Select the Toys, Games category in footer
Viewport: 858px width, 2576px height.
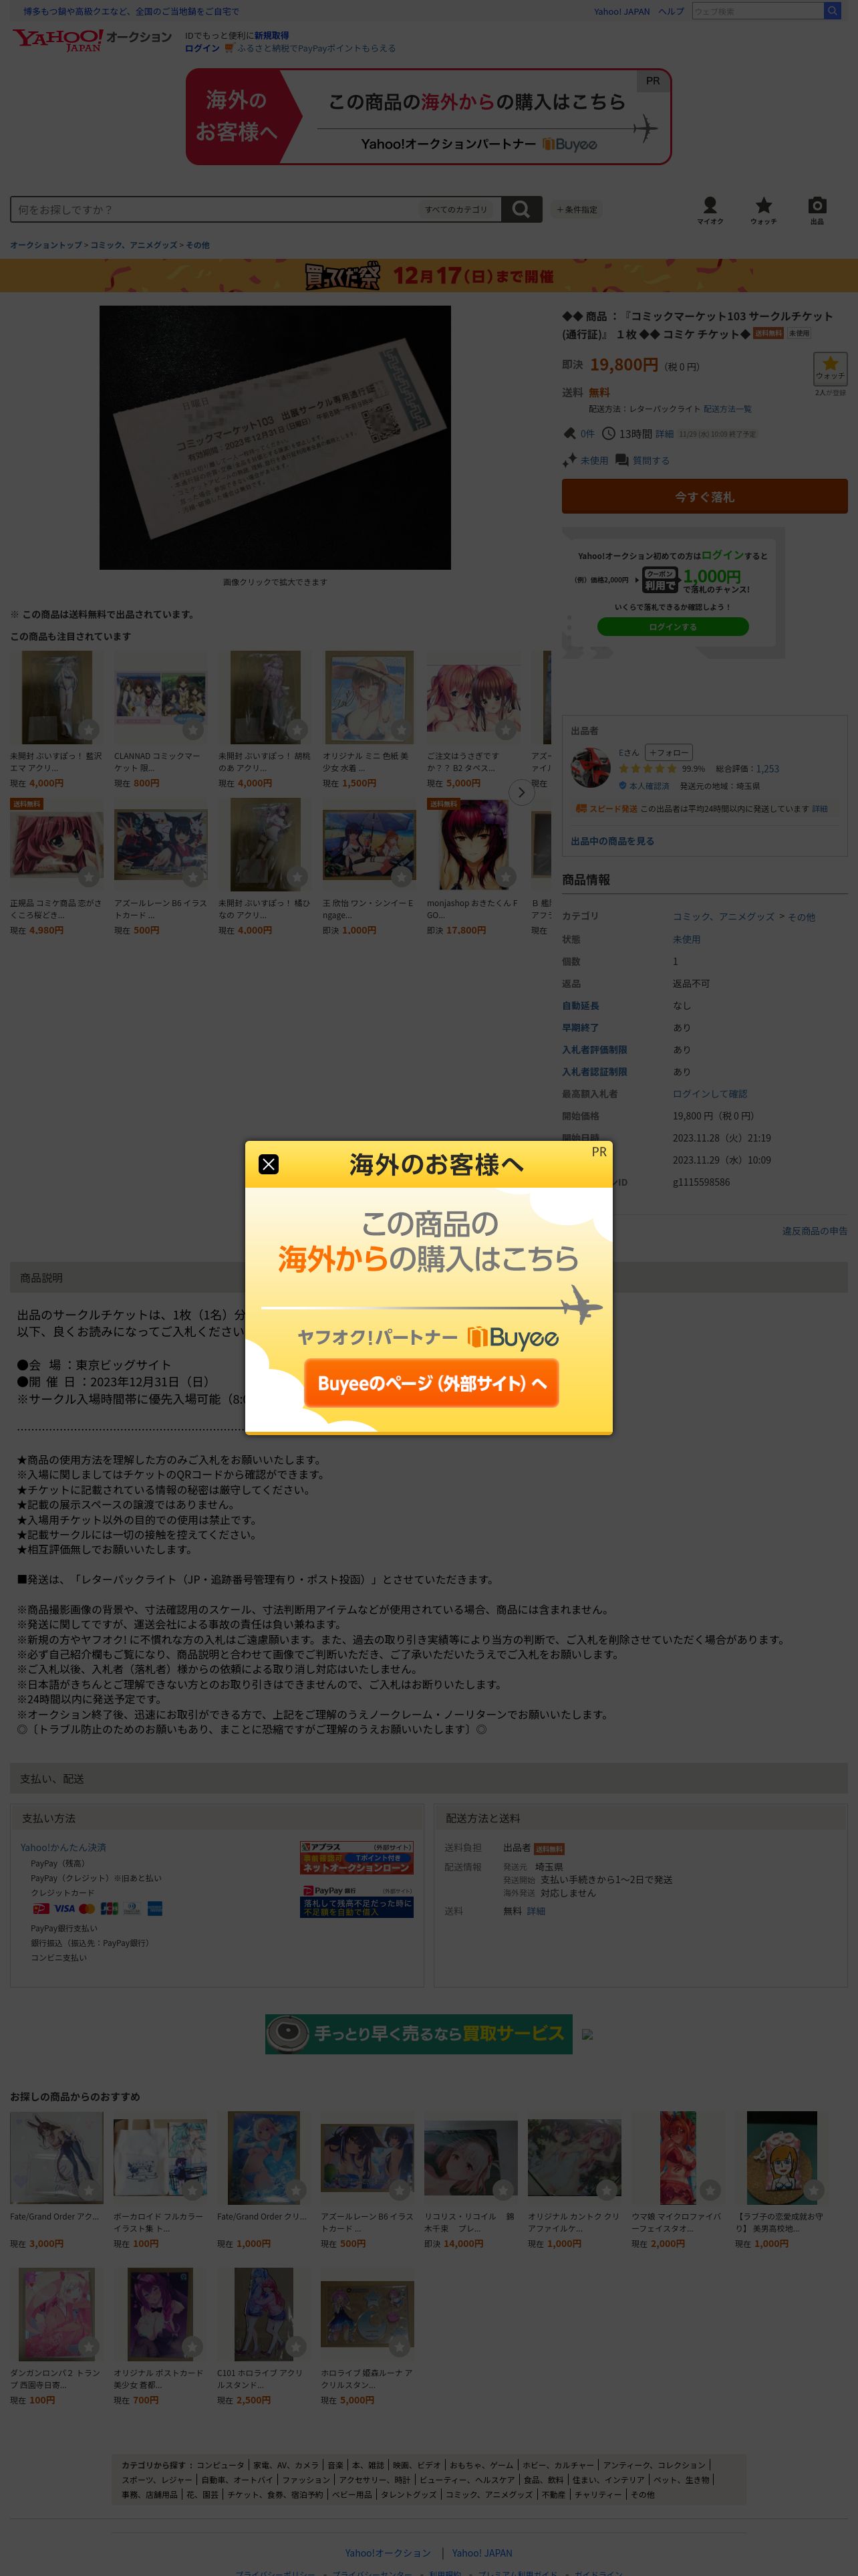[x=481, y=2465]
